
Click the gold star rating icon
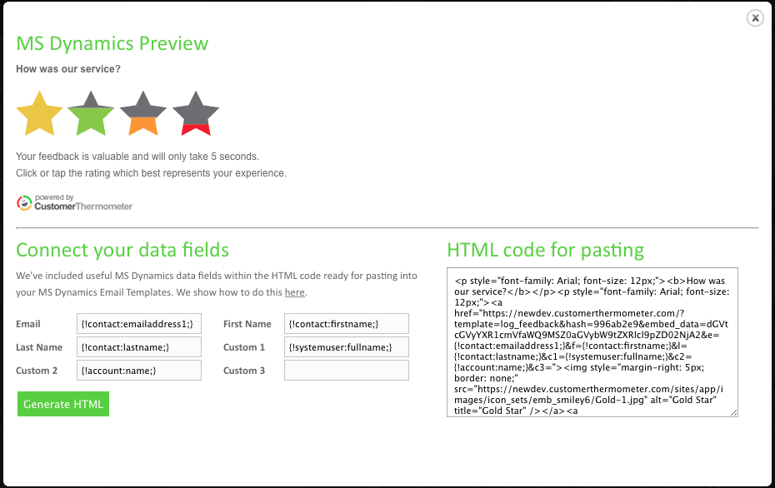pos(39,113)
